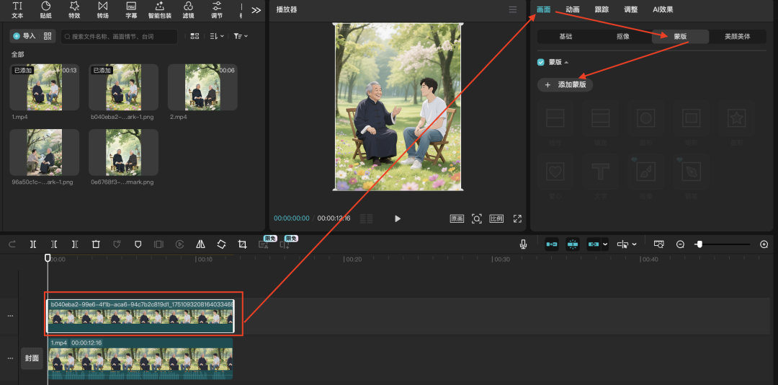Enter fullscreen preview in the player
778x385 pixels.
pyautogui.click(x=517, y=218)
